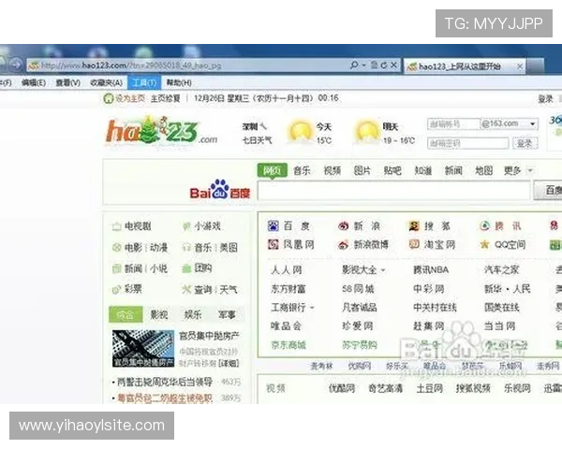
Task: Expand the 更多 search category arrow
Action: pyautogui.click(x=530, y=171)
